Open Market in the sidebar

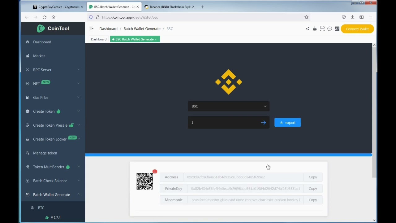[53, 56]
